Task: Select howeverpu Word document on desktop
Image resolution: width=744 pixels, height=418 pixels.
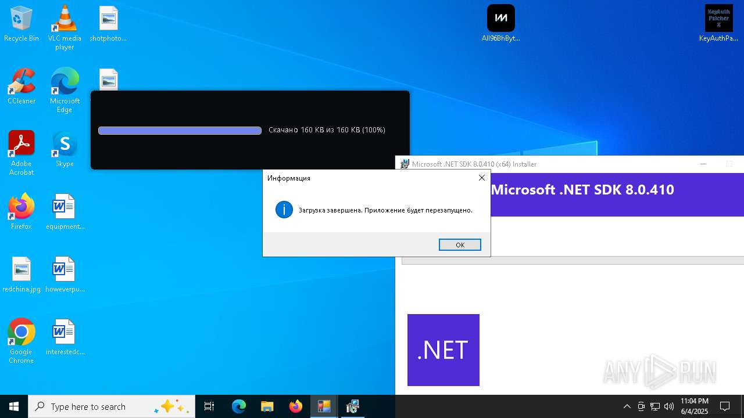Action: click(65, 275)
